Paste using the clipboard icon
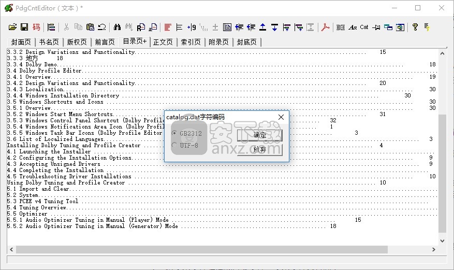454x270 pixels. [91, 27]
